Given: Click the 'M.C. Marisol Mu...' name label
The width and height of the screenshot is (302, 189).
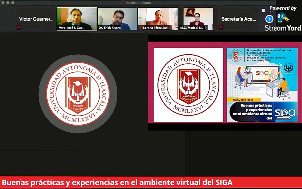Looking at the screenshot, I should click(x=193, y=28).
